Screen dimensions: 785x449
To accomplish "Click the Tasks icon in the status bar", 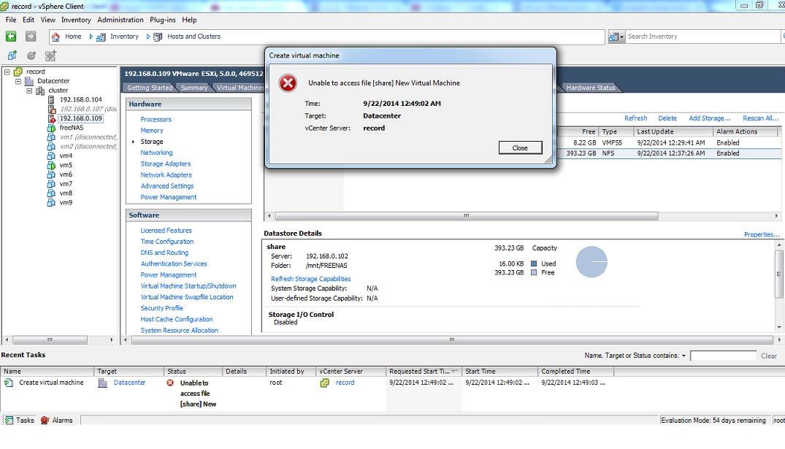I will point(9,421).
